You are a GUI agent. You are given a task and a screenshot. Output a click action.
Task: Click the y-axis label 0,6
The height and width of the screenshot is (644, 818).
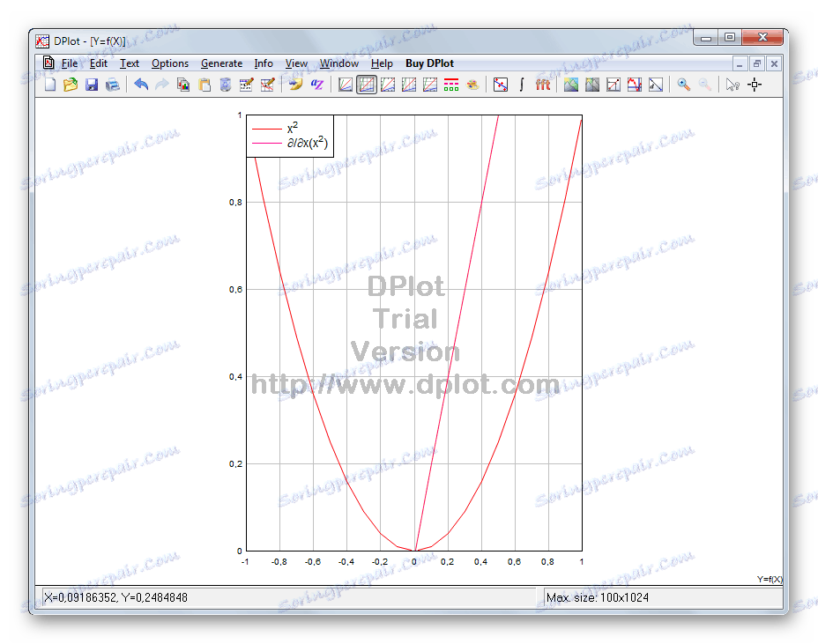[x=236, y=290]
